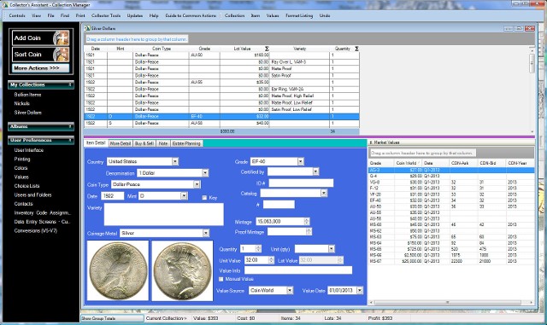Open the coin reverse eagle image
Viewport: 547px width, 325px height.
click(x=118, y=270)
